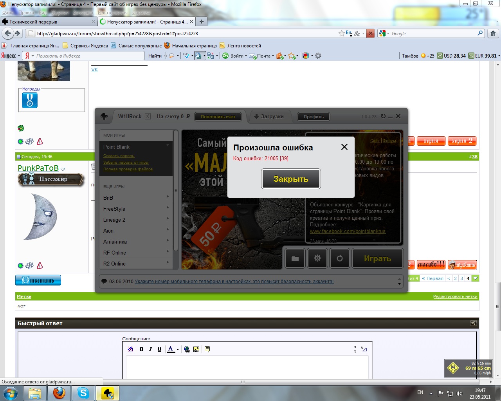501x401 pixels.
Task: Open the Windows Start menu
Action: coord(10,393)
